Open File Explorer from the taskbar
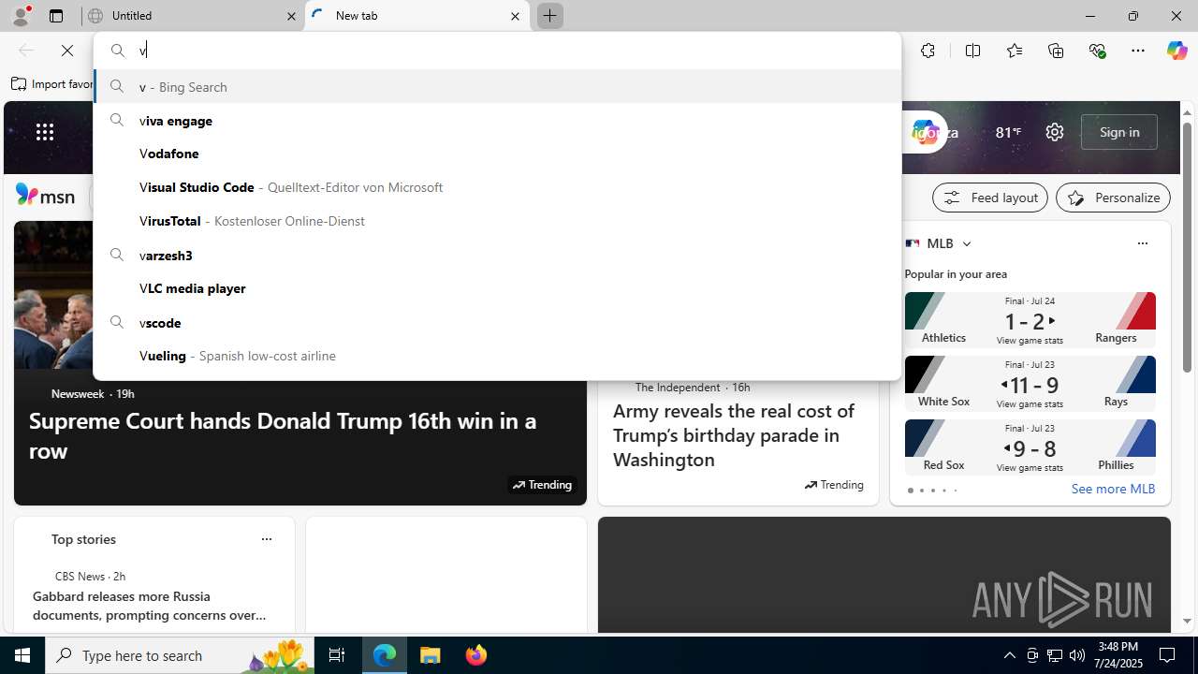Screen dimensions: 1198x674 point(431,655)
